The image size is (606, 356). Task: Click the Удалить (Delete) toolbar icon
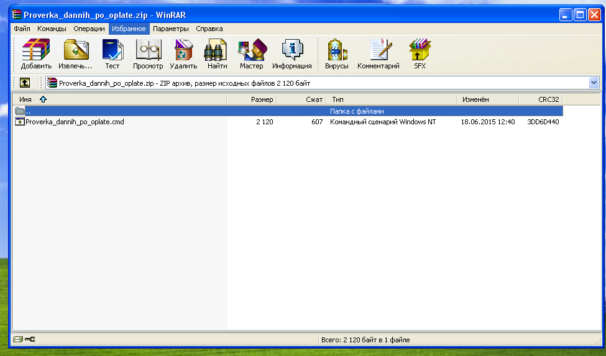click(183, 53)
